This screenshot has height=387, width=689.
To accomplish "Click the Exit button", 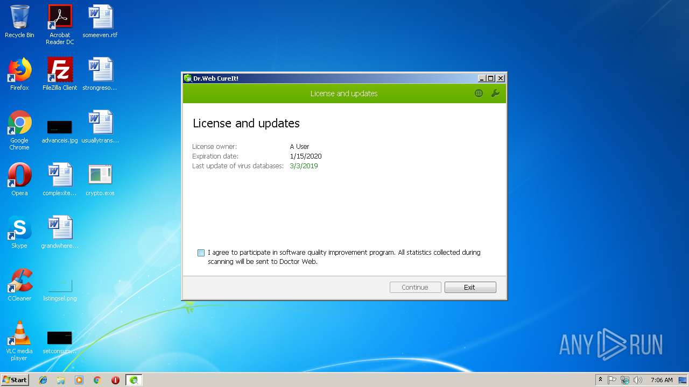I will (x=470, y=288).
